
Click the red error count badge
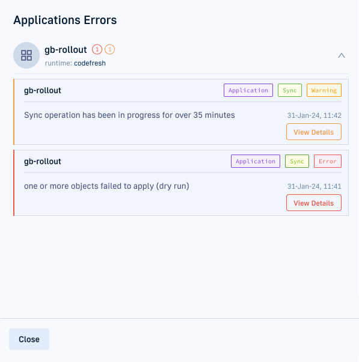97,49
